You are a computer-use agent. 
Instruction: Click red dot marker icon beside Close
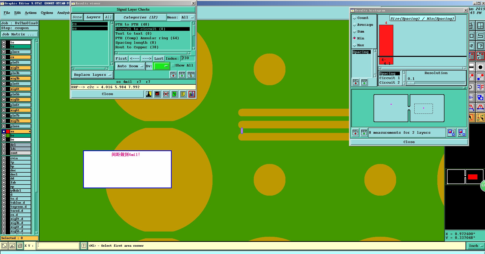click(x=157, y=94)
